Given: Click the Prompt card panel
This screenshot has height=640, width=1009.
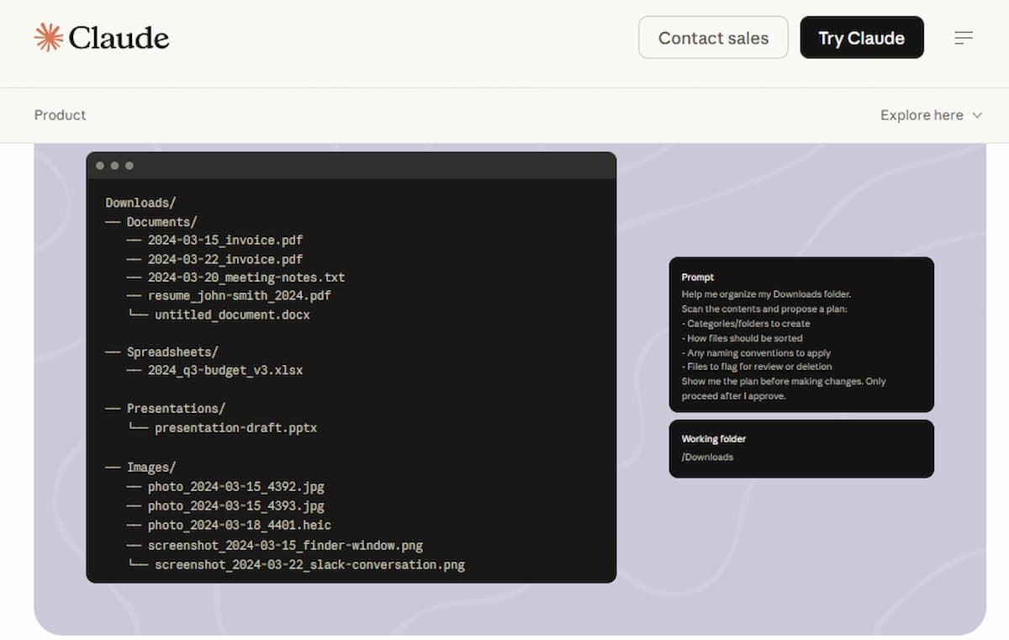Looking at the screenshot, I should point(800,335).
